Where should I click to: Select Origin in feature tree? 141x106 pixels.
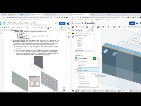[x=81, y=38]
